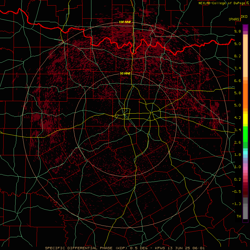Click the [PHAS] unit label
The image size is (250, 250).
235,19
